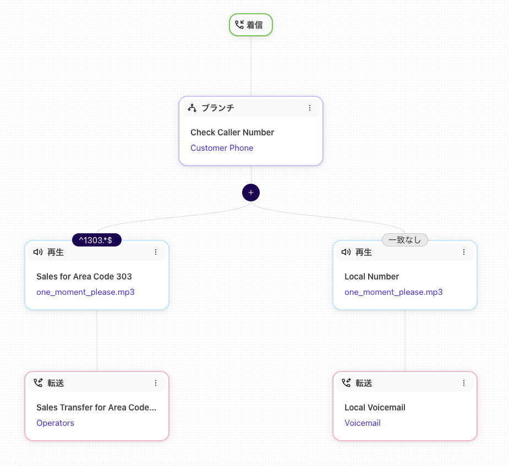Open the kebab menu on Local Voicemail node
This screenshot has height=466, width=509.
coord(464,383)
